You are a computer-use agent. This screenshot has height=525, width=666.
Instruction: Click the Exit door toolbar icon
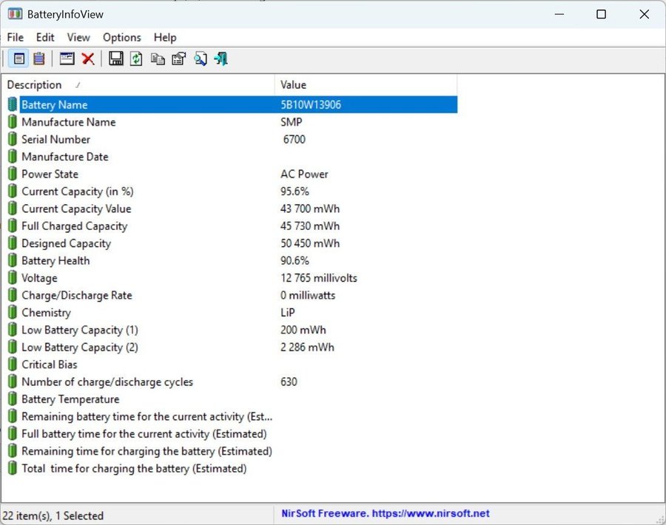[x=221, y=58]
